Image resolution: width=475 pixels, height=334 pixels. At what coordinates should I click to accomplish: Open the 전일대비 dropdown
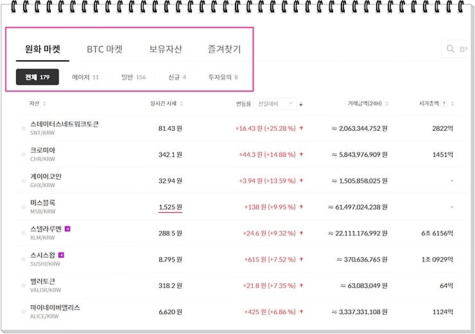click(x=275, y=104)
